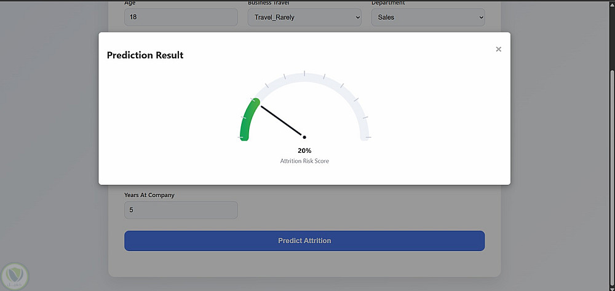Open the Travel_Rarely Business Travel dropdown
Viewport: 615px width, 291px height.
304,17
